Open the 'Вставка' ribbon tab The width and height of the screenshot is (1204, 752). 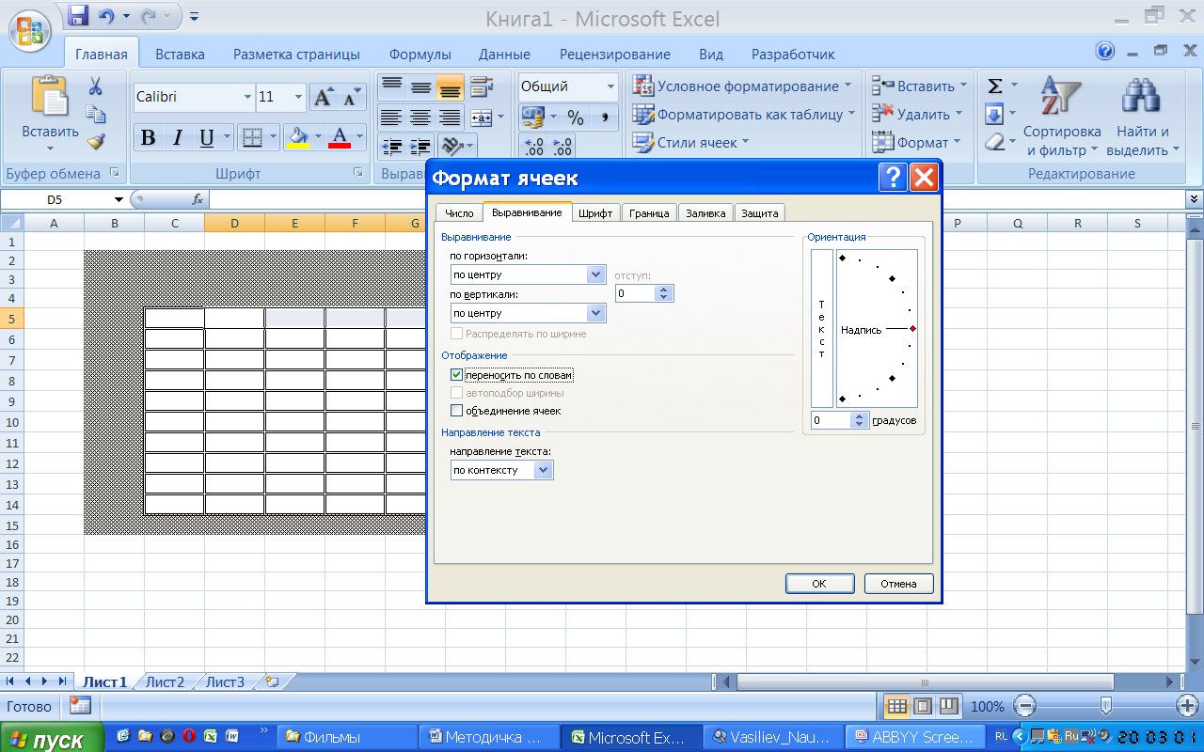click(180, 55)
